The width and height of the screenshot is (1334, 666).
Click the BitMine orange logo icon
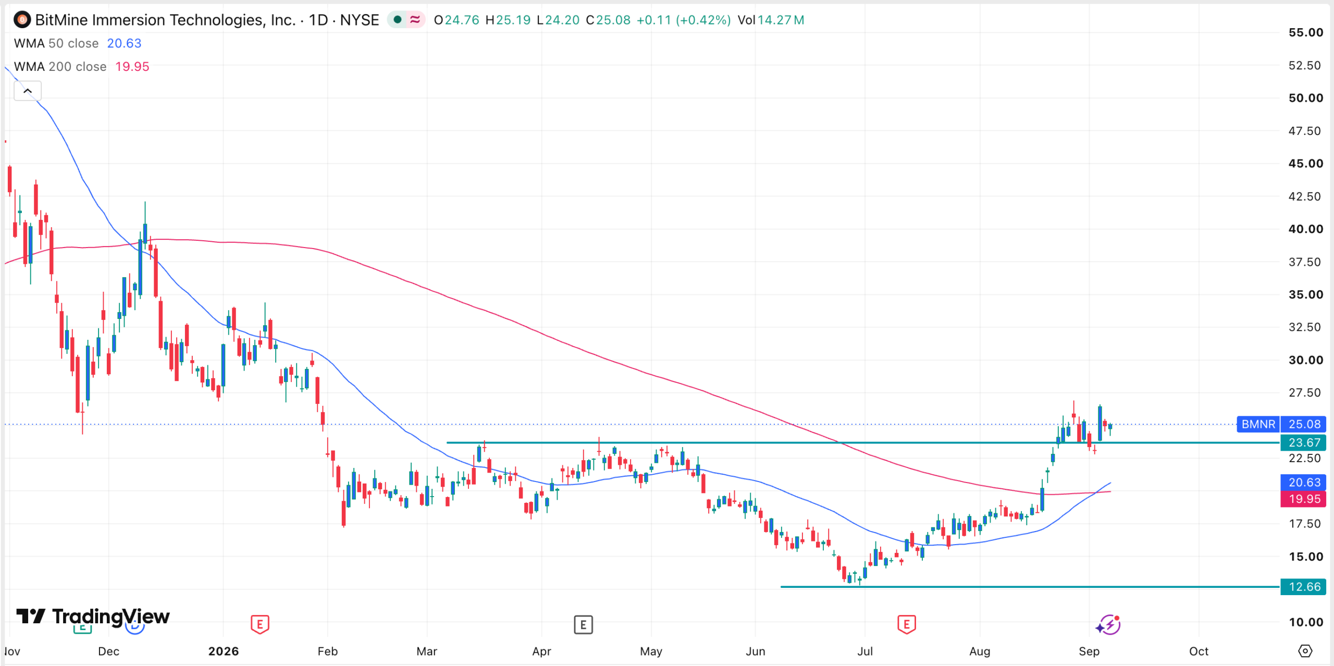tap(22, 20)
